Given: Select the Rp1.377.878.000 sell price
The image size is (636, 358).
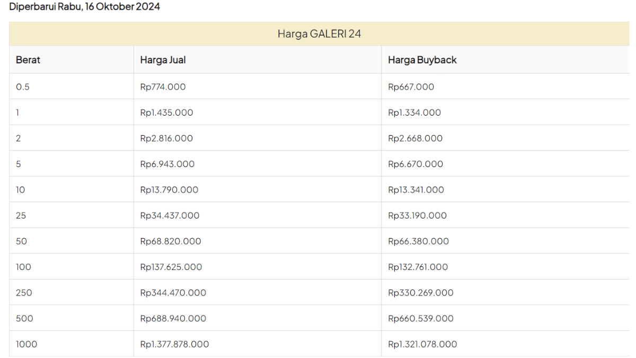Looking at the screenshot, I should point(174,344).
